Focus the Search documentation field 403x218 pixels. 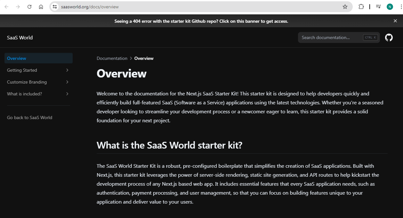339,37
